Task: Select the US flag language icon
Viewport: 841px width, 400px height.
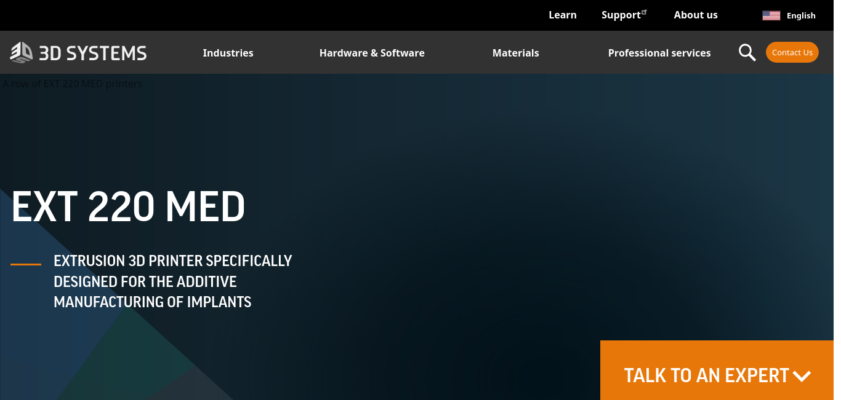Action: coord(771,16)
